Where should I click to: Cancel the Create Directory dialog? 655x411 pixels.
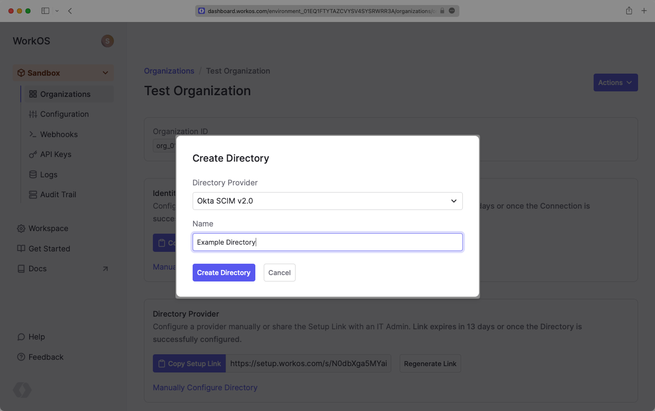279,273
